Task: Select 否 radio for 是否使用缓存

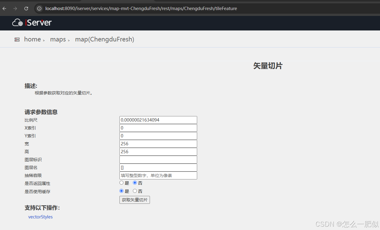Action: pyautogui.click(x=135, y=191)
